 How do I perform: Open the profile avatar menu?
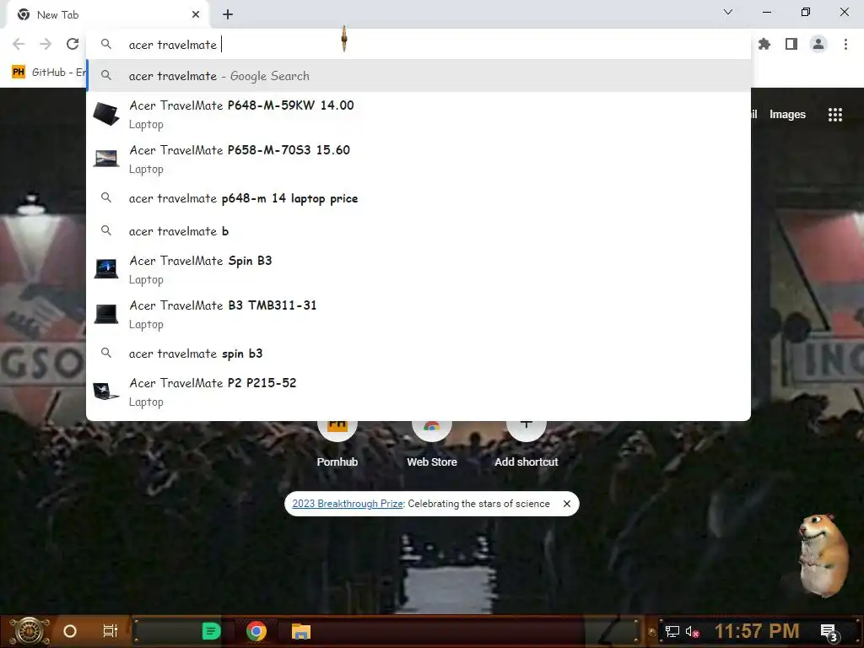(818, 44)
